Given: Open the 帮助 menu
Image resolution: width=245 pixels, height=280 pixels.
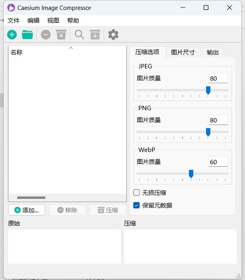Looking at the screenshot, I should [x=73, y=20].
